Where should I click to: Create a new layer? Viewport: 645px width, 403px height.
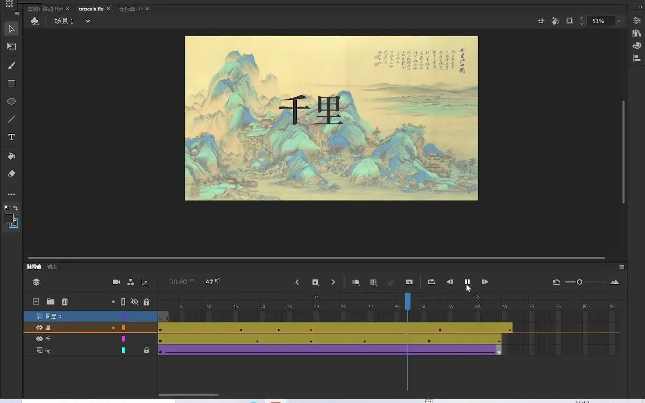pyautogui.click(x=36, y=301)
